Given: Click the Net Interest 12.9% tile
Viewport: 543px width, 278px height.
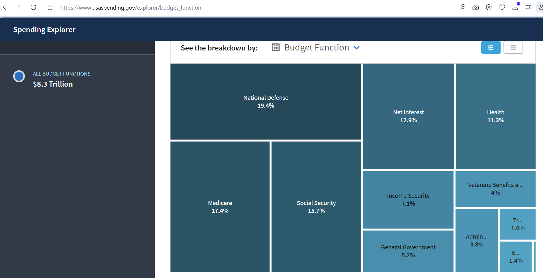Looking at the screenshot, I should click(408, 116).
